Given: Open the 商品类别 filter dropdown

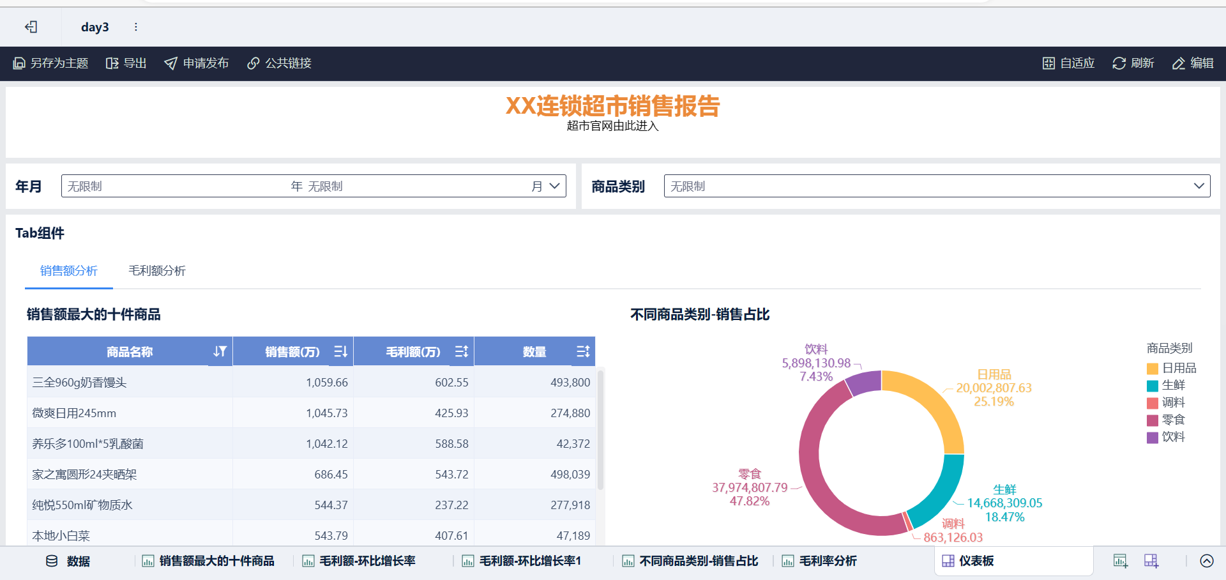Looking at the screenshot, I should coord(1198,186).
